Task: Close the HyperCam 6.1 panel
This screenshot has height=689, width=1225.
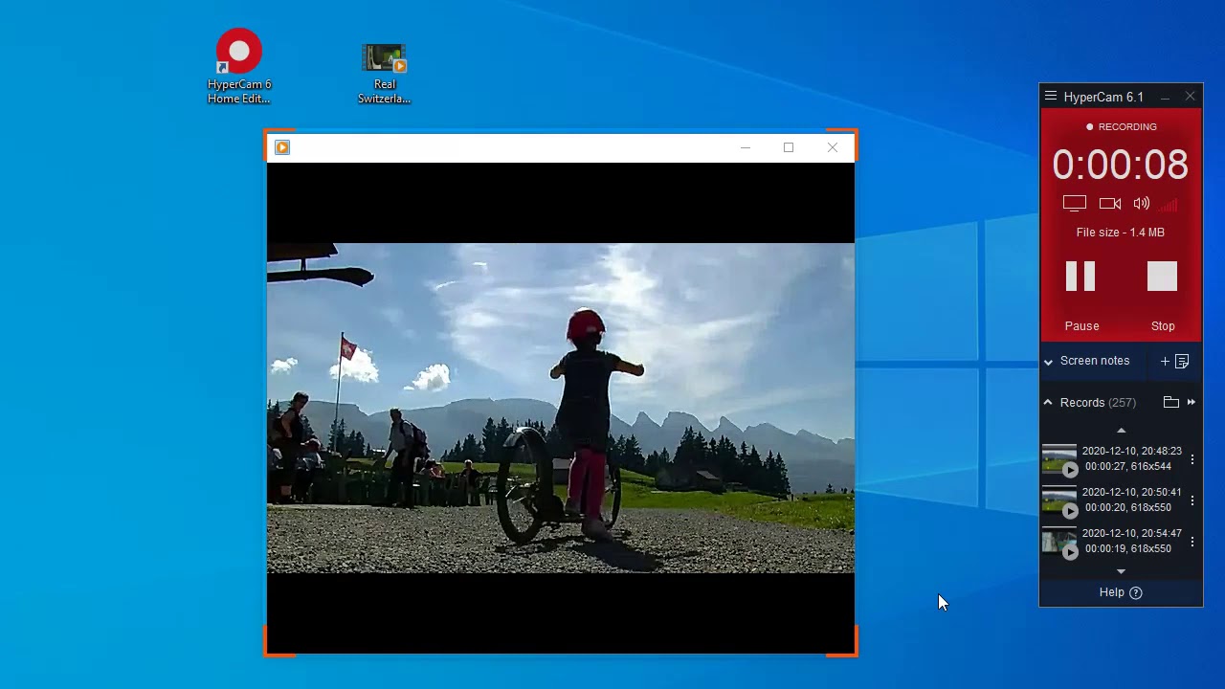Action: [x=1190, y=97]
